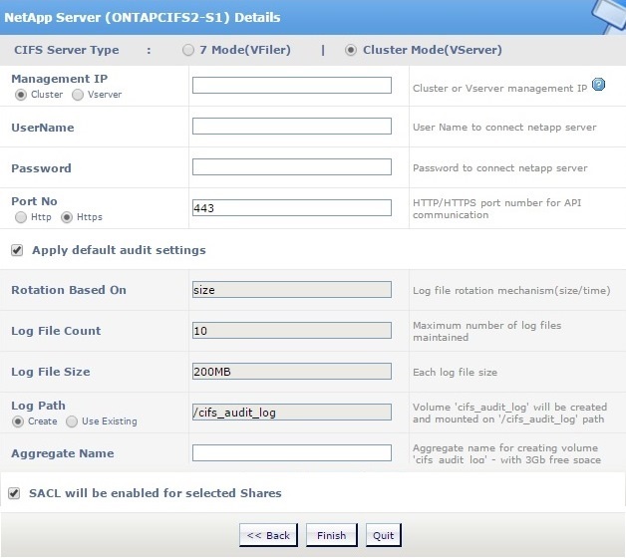The width and height of the screenshot is (626, 559).
Task: Select 7 Mode(VFiler) server type
Action: pyautogui.click(x=188, y=50)
